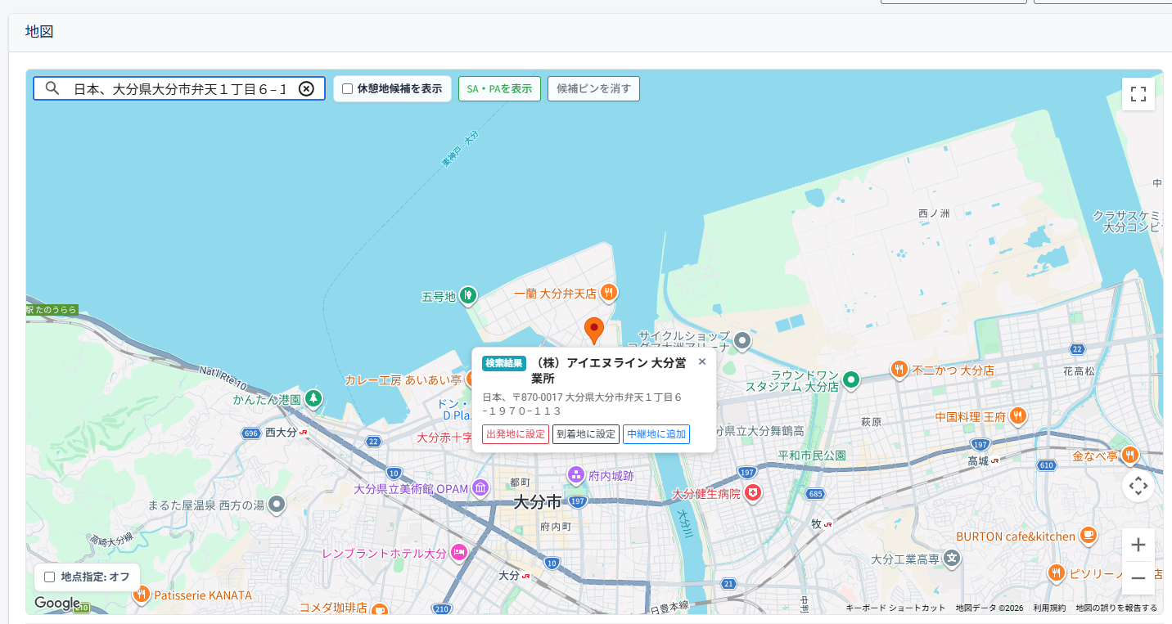1172x624 pixels.
Task: Click the 中国料理 王府 restaurant marker
Action: [x=1018, y=416]
